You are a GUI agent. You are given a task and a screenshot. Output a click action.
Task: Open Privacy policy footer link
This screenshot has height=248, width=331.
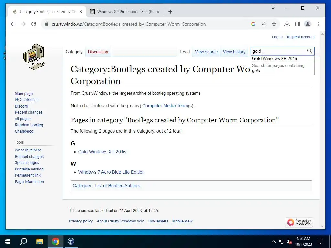pyautogui.click(x=81, y=221)
